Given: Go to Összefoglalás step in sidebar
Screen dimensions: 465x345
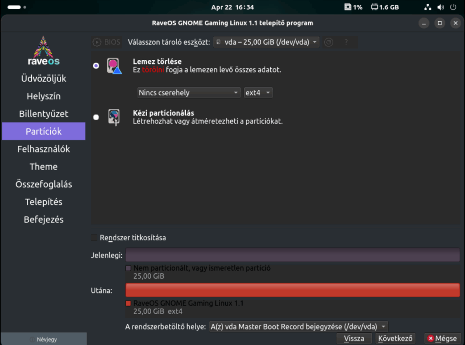Looking at the screenshot, I should [44, 184].
